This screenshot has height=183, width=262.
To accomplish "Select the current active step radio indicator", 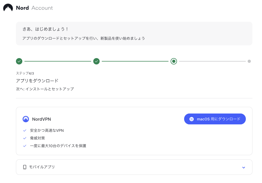I will (174, 61).
